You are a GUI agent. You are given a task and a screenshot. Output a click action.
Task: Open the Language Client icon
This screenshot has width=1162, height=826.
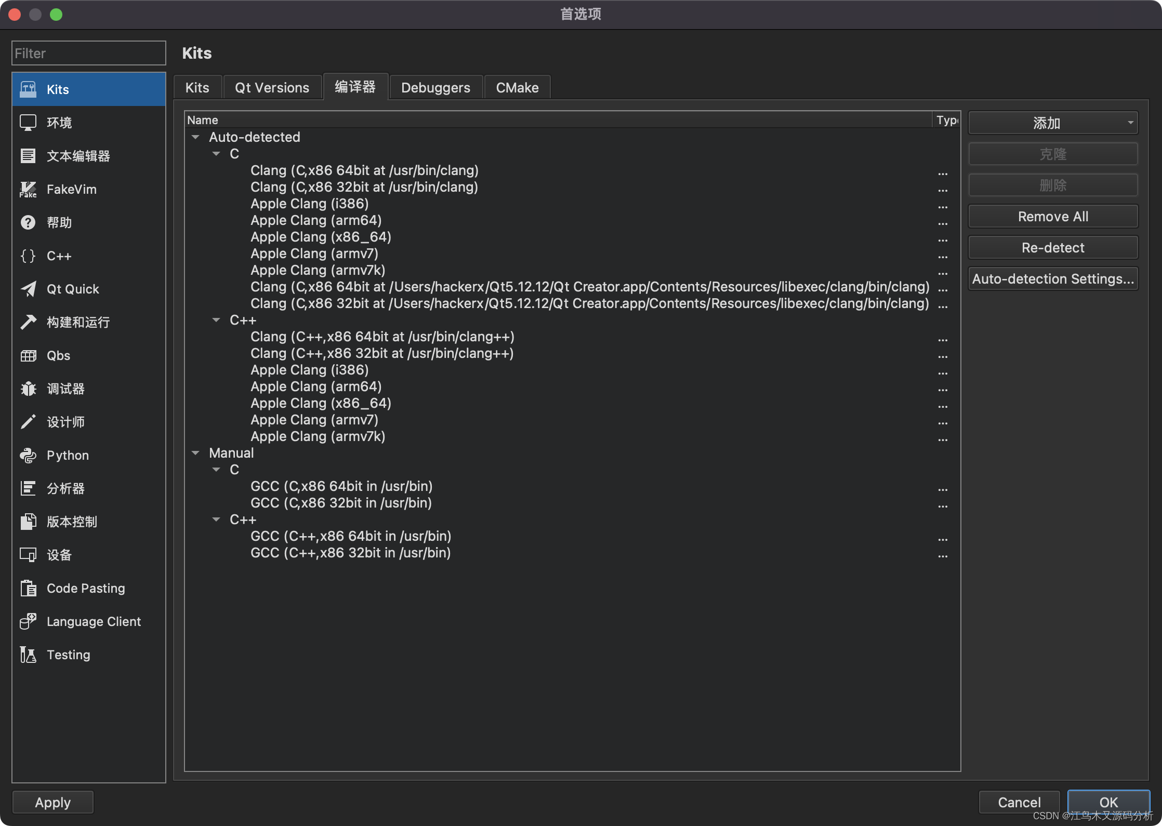28,622
